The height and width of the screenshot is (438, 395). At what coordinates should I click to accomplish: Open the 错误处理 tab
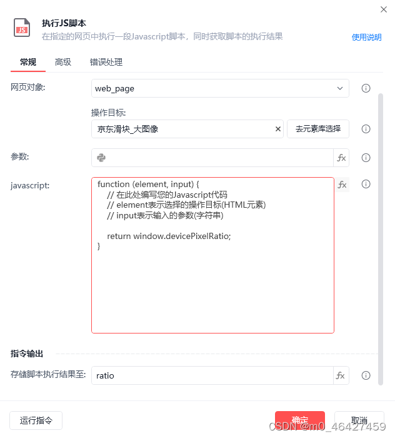106,62
